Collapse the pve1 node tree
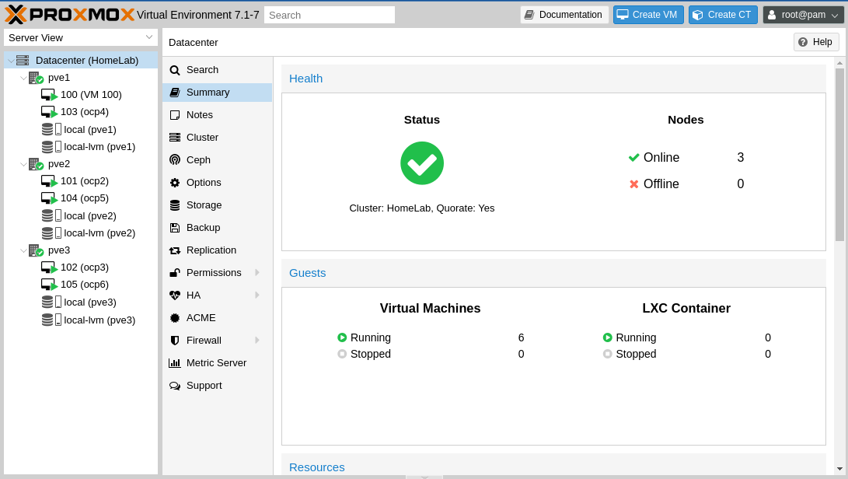Viewport: 848px width, 479px height. pos(23,77)
